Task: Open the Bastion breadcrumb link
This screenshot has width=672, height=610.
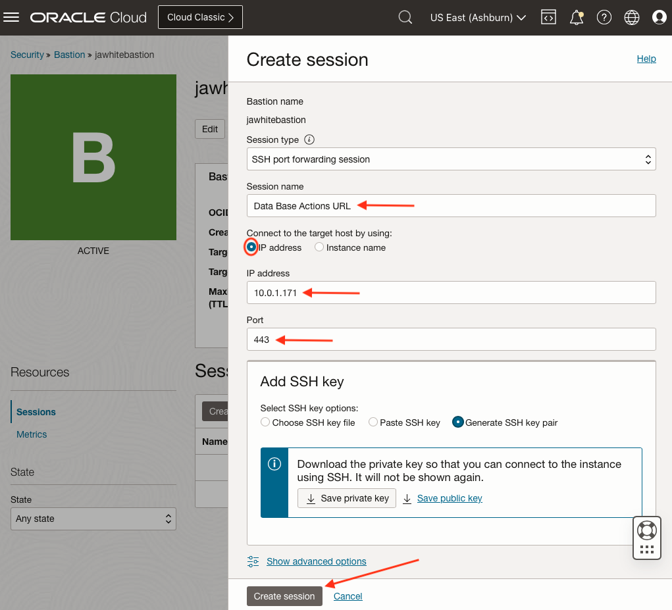Action: coord(69,54)
